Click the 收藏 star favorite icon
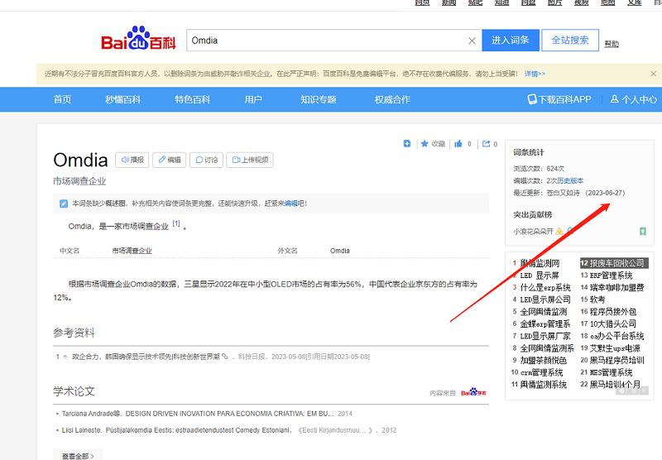The height and width of the screenshot is (460, 662). (x=425, y=144)
